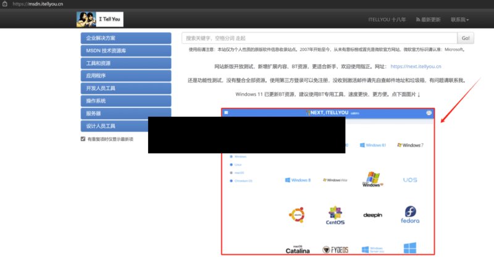Click the I Tell You site logo
The width and height of the screenshot is (494, 271).
100,19
